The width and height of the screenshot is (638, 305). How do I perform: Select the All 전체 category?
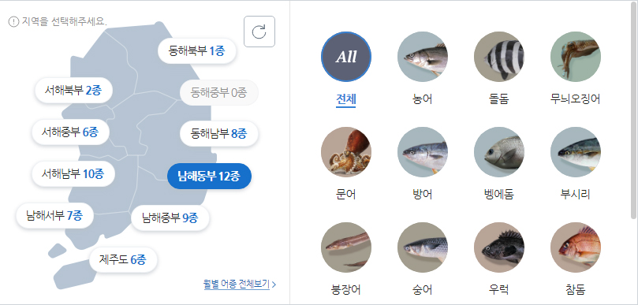coord(346,57)
